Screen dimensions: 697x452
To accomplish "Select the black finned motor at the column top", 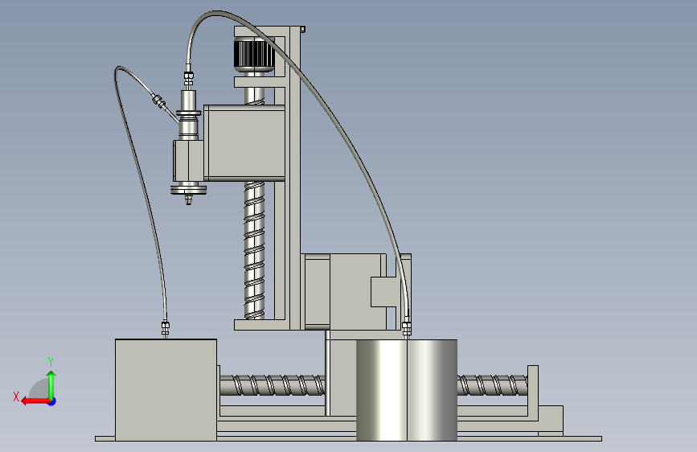I will [x=254, y=54].
